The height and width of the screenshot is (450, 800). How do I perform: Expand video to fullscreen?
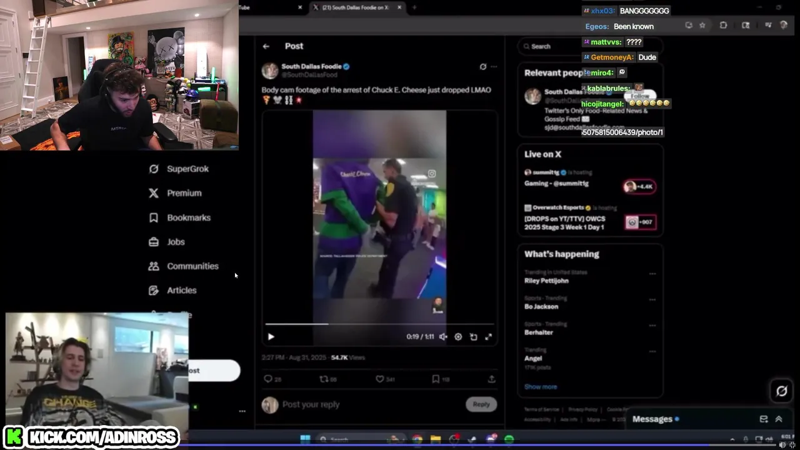(x=488, y=337)
